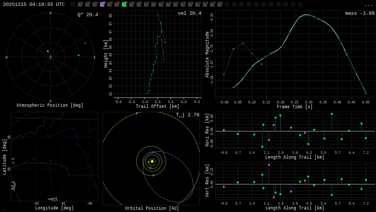This screenshot has height=212, width=376.
Task: Click the station 02 square
Action: (x=87, y=4)
